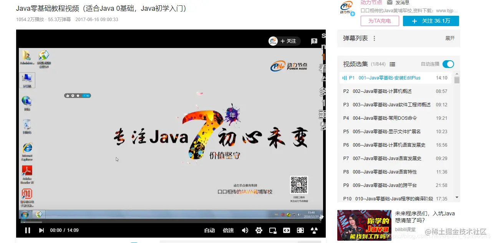Click the help question mark in player
Viewport: 494px width, 243px height.
(x=314, y=41)
